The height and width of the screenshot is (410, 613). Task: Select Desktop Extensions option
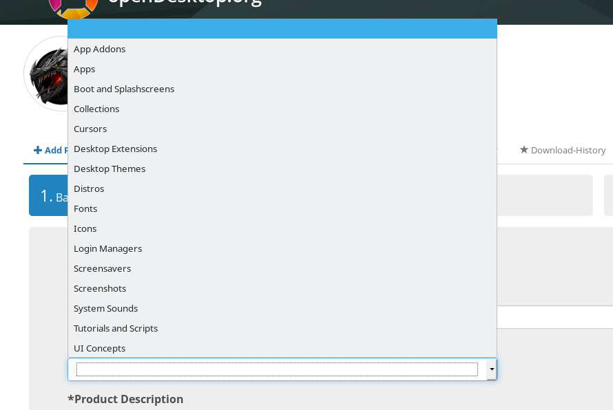coord(282,149)
